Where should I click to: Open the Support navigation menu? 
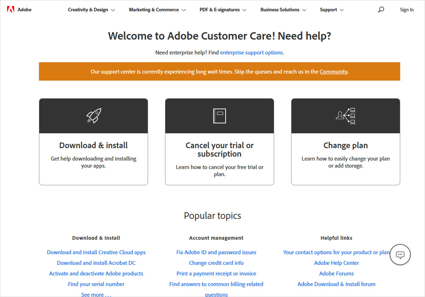(x=332, y=10)
